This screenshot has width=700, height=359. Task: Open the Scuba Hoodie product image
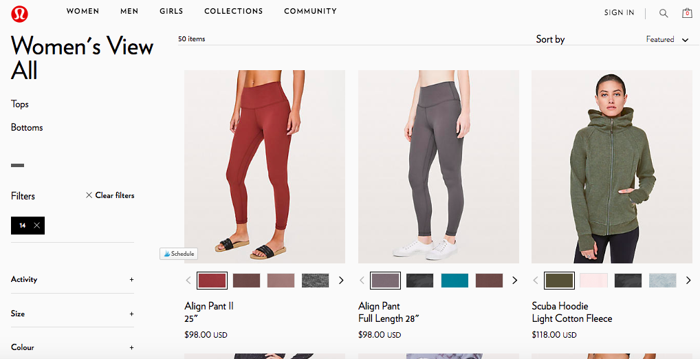pos(611,166)
